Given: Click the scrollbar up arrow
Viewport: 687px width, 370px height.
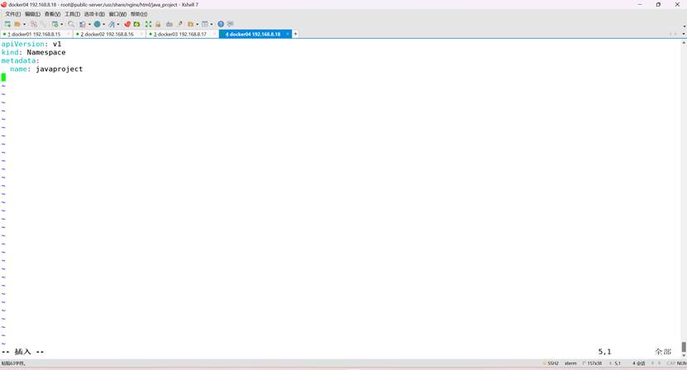Looking at the screenshot, I should [684, 43].
